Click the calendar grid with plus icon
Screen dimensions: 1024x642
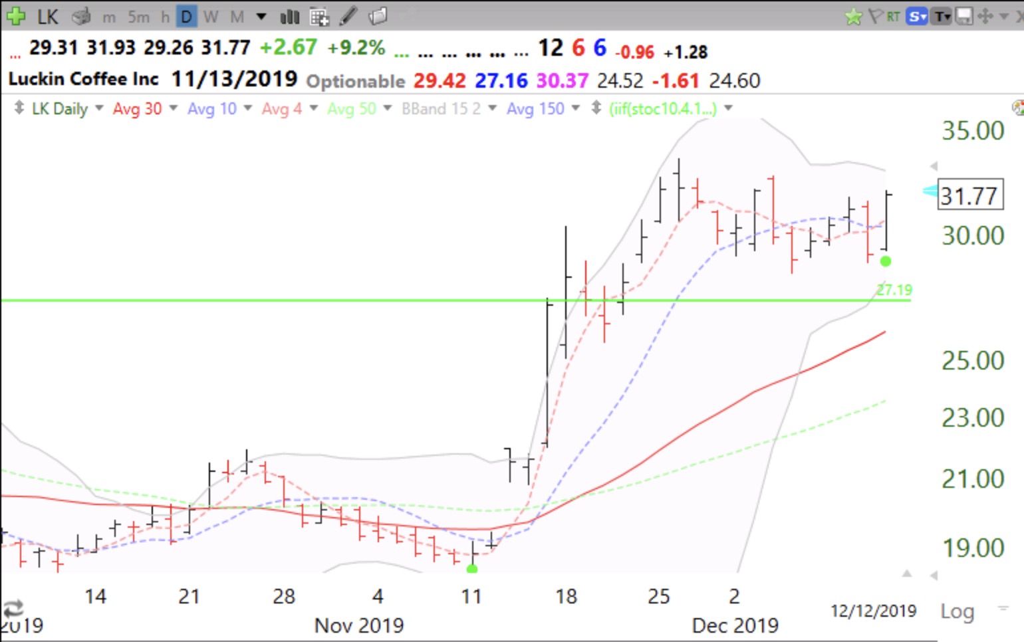click(319, 17)
